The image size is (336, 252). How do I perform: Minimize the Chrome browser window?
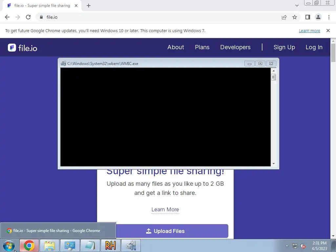[x=308, y=3]
